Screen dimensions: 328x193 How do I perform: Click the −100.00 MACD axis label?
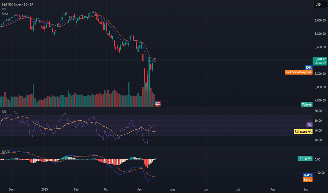tap(320, 173)
